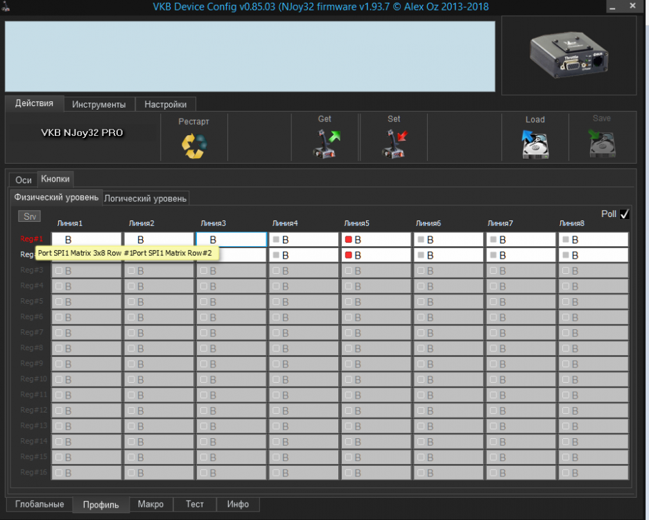Click red indicator in Reg#1 Линия5 cell
The width and height of the screenshot is (649, 520).
point(349,240)
